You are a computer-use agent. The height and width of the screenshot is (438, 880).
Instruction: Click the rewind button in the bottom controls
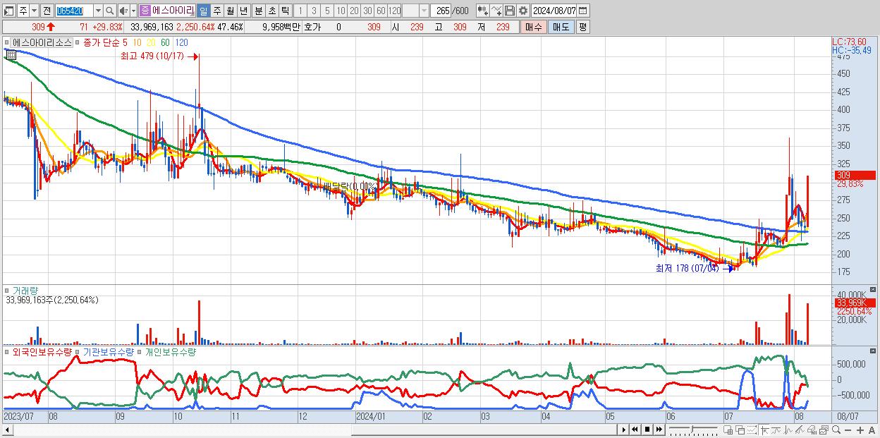point(635,430)
